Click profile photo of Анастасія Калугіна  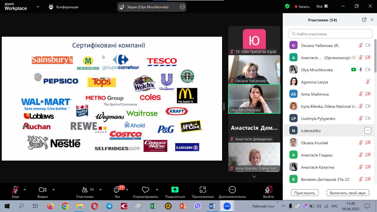tap(293, 167)
